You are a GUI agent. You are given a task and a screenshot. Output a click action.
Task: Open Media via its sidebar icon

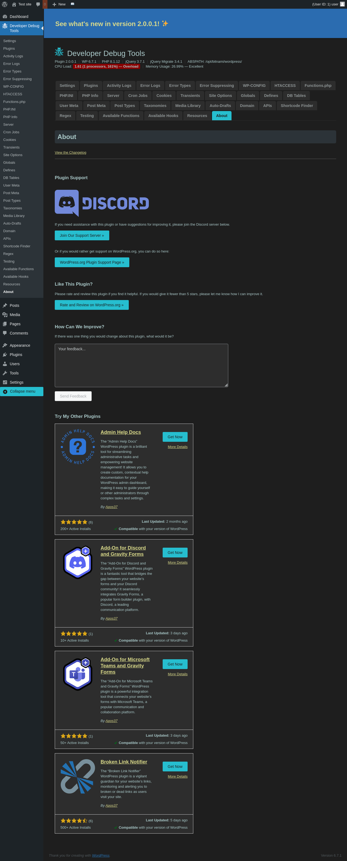tap(5, 315)
